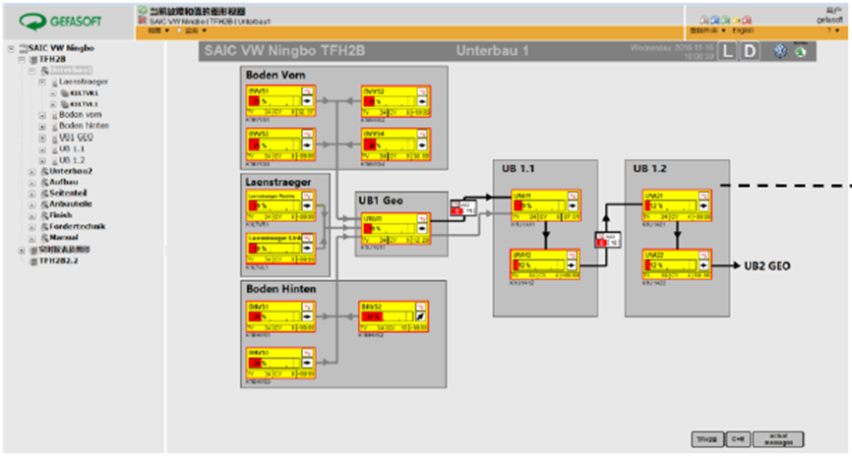Image resolution: width=852 pixels, height=456 pixels.
Task: Click the button right of bottom TFH2B
Action: pos(738,439)
